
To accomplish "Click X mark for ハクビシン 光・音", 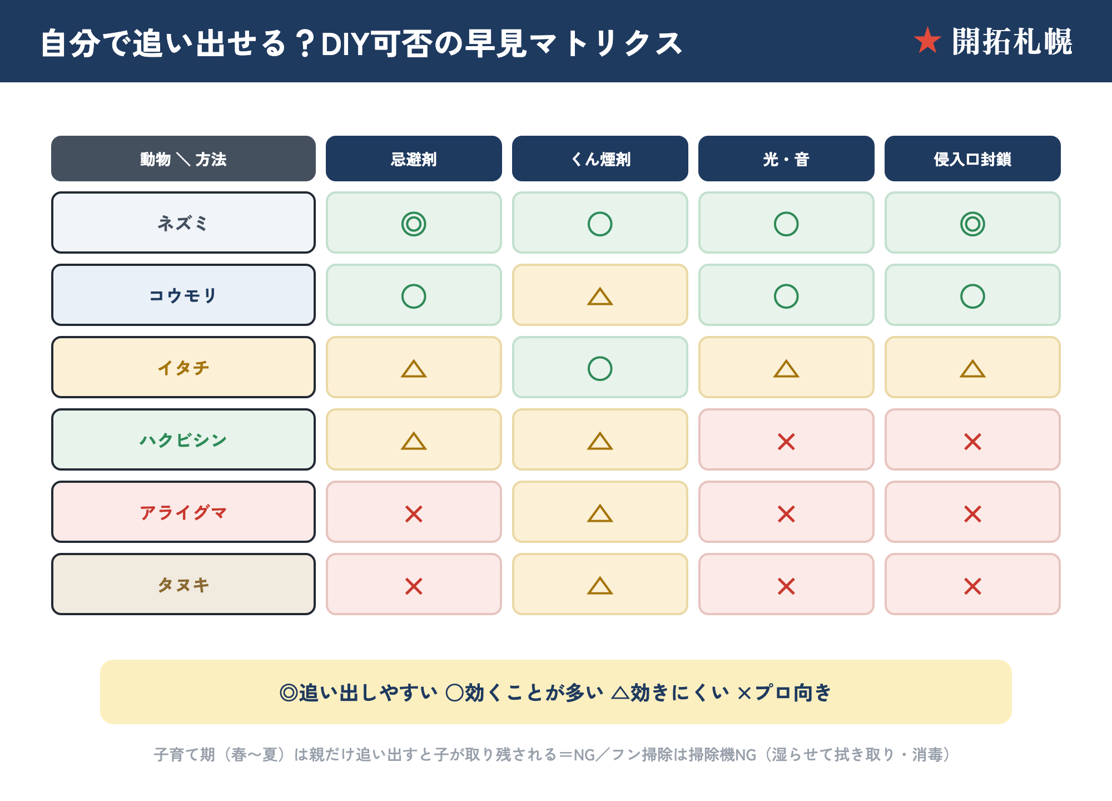I will tap(786, 442).
